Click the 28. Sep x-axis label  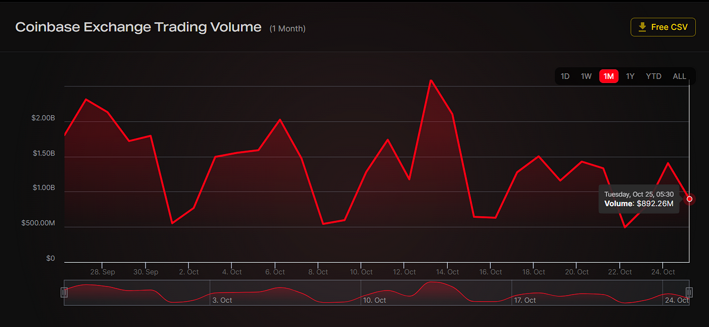(102, 272)
